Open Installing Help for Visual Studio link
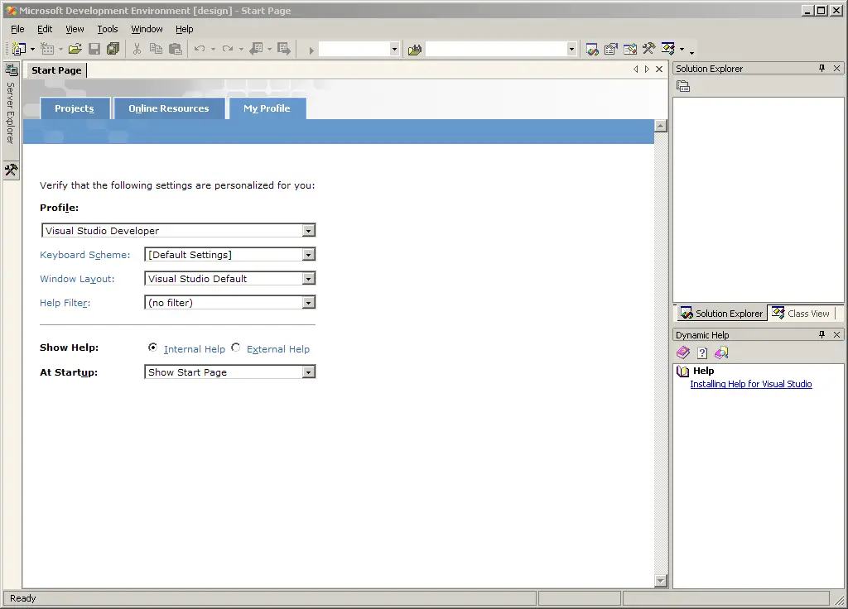848x609 pixels. pyautogui.click(x=750, y=384)
